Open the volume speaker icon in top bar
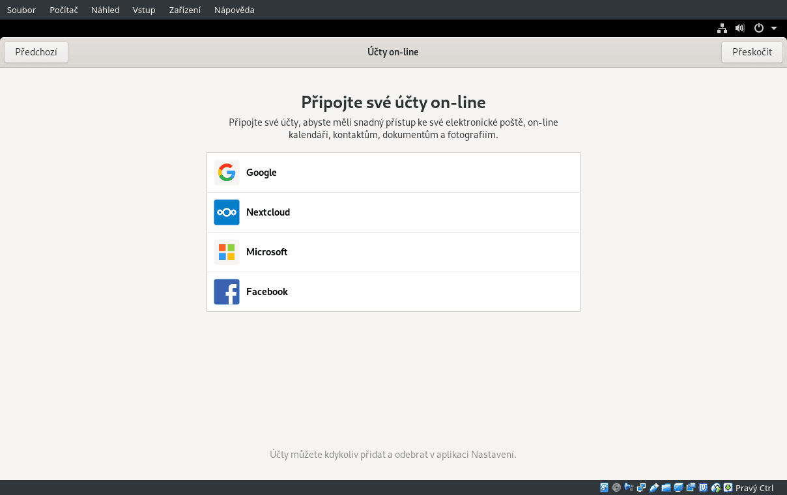The width and height of the screenshot is (787, 495). [740, 28]
